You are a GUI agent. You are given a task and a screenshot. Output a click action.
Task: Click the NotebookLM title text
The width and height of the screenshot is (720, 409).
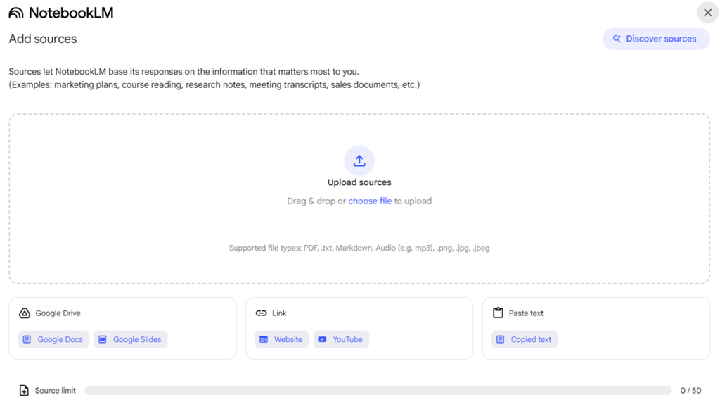71,13
